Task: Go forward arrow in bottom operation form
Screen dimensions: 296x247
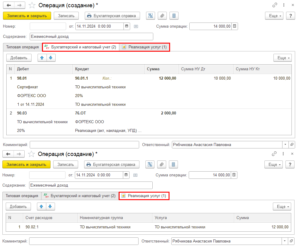Action: tap(19, 154)
